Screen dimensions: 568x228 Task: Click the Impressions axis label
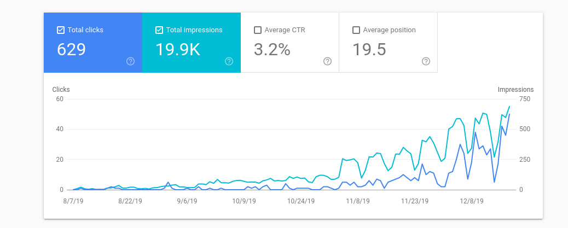[x=515, y=90]
